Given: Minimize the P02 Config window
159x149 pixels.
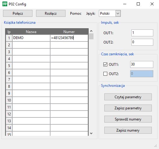Looking at the screenshot, I should (125, 4).
